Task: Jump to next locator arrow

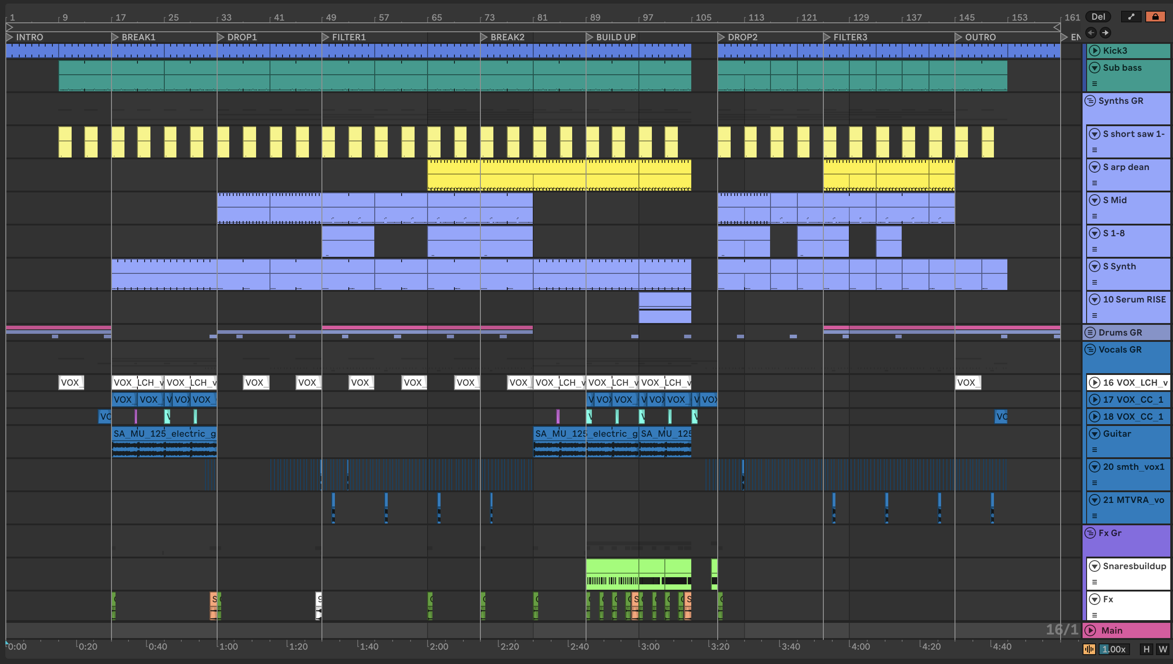Action: 1105,32
